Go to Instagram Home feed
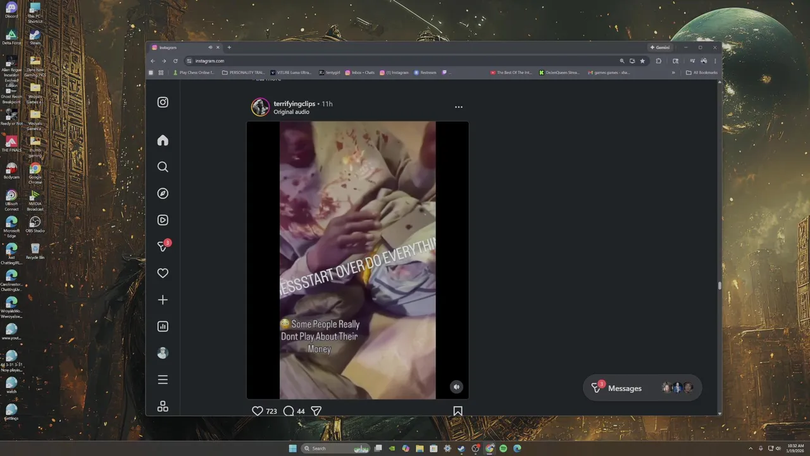This screenshot has height=456, width=810. (x=163, y=140)
